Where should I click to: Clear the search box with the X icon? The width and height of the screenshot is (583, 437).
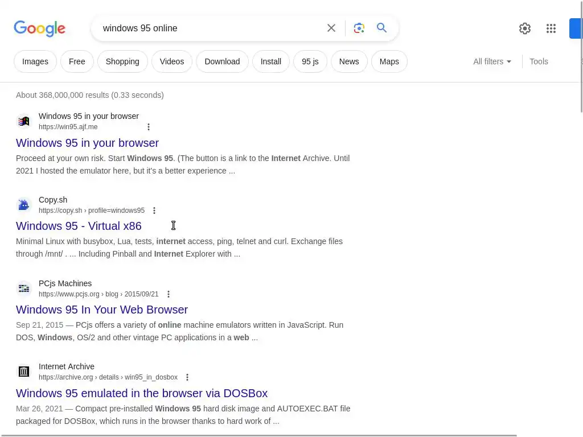click(x=331, y=28)
